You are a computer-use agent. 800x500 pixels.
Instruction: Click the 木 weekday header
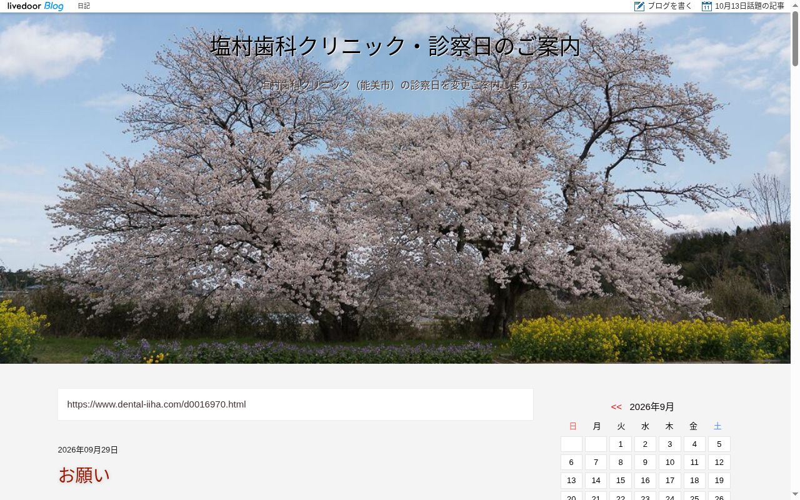(x=669, y=426)
